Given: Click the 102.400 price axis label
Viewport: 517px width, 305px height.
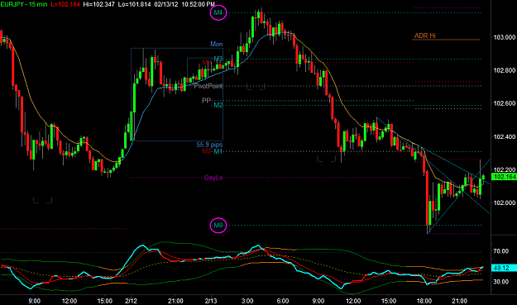Looking at the screenshot, I should pyautogui.click(x=504, y=136).
